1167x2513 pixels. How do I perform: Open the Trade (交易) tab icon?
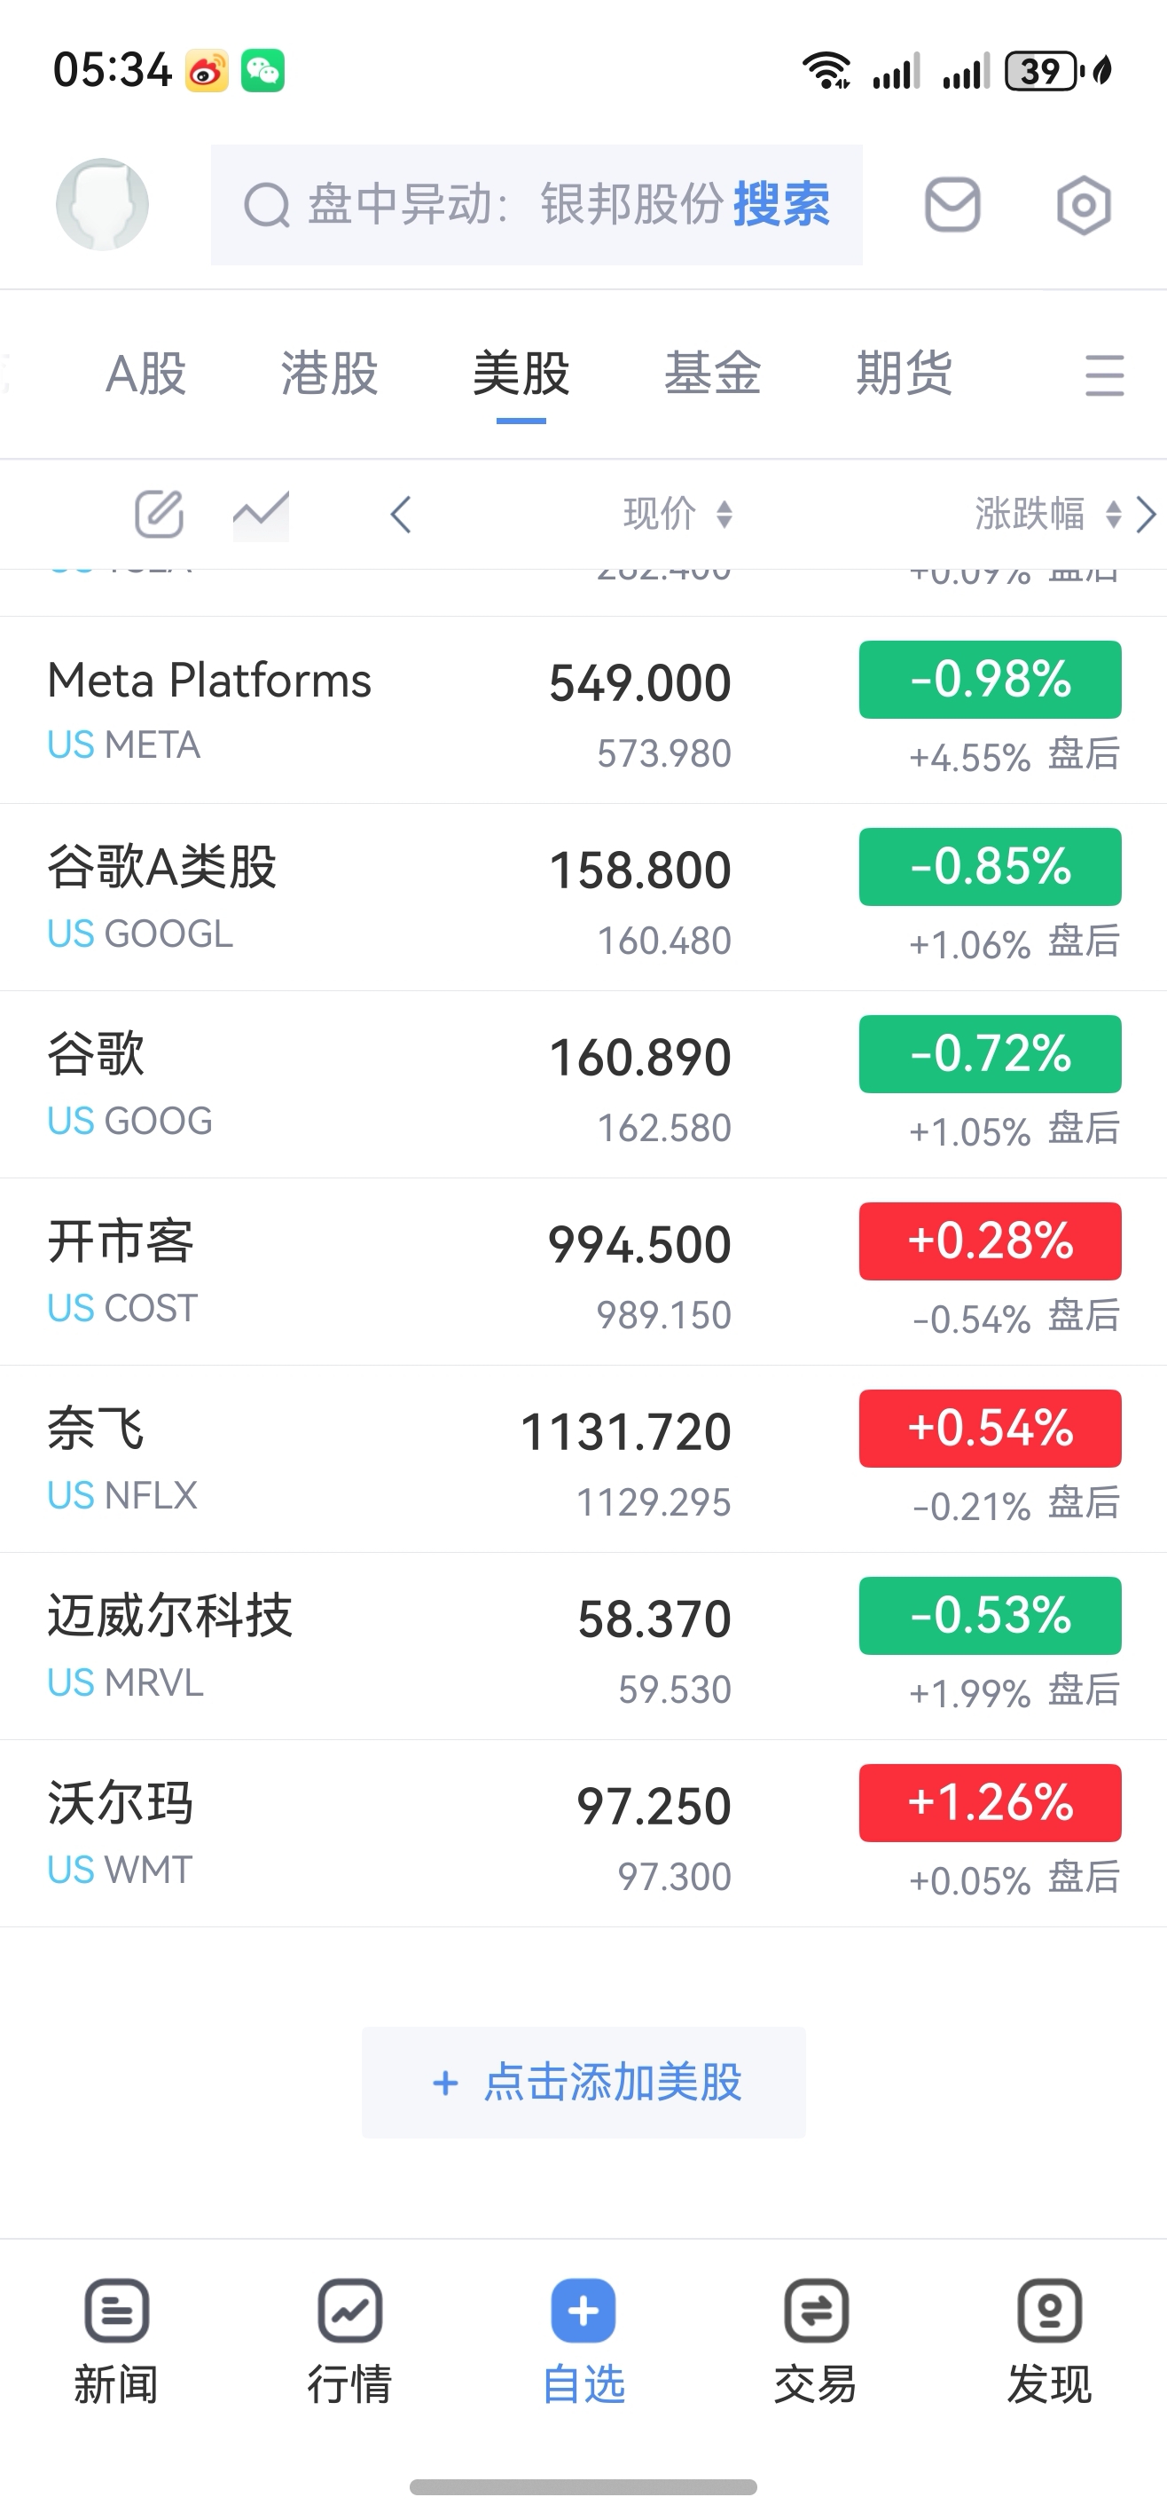[816, 2310]
